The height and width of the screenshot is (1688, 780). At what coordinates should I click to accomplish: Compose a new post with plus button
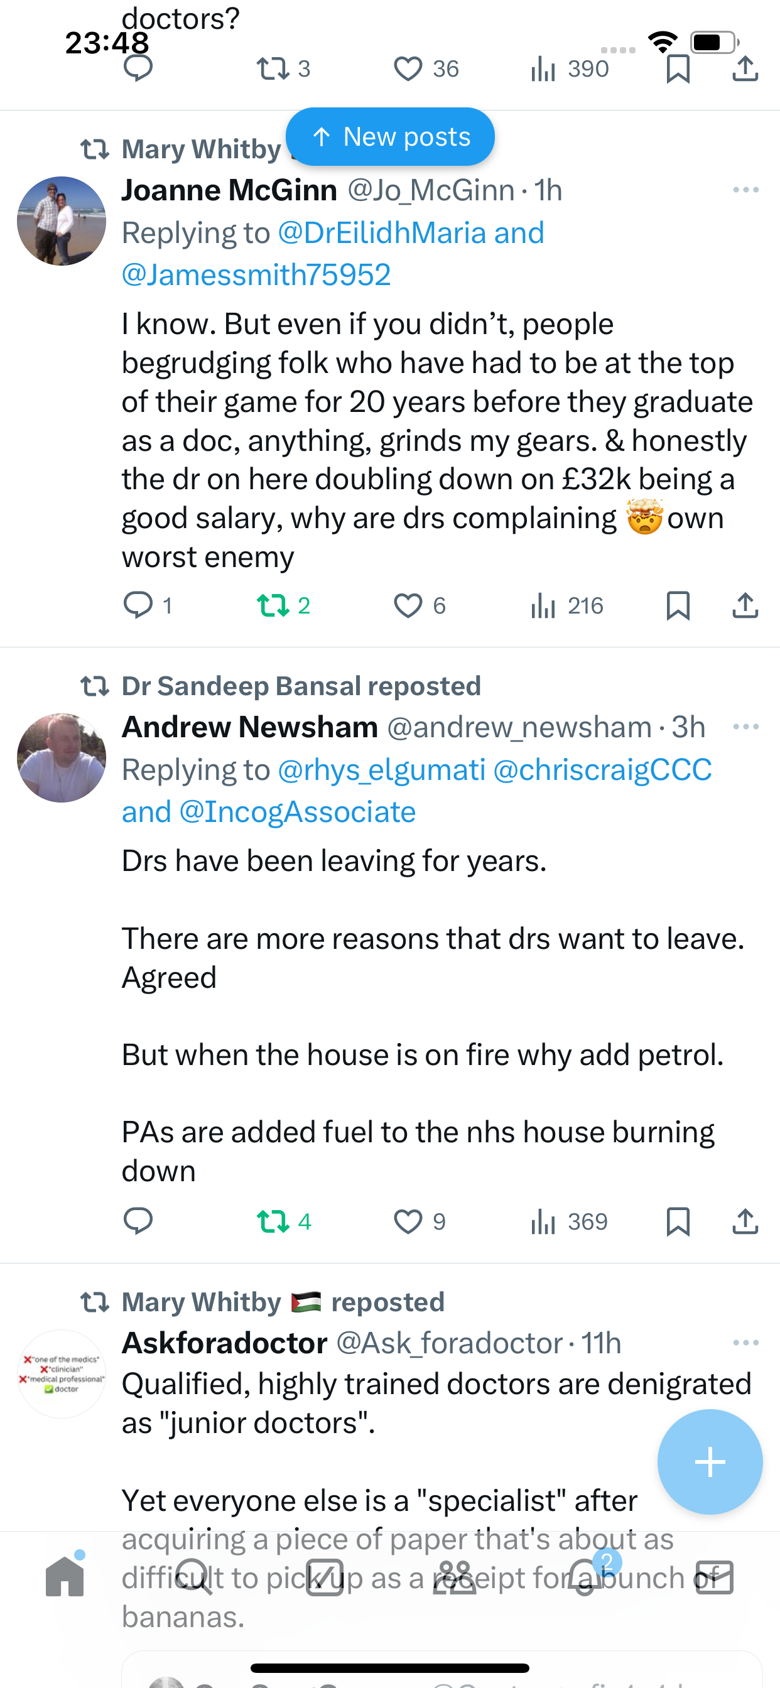point(710,1461)
